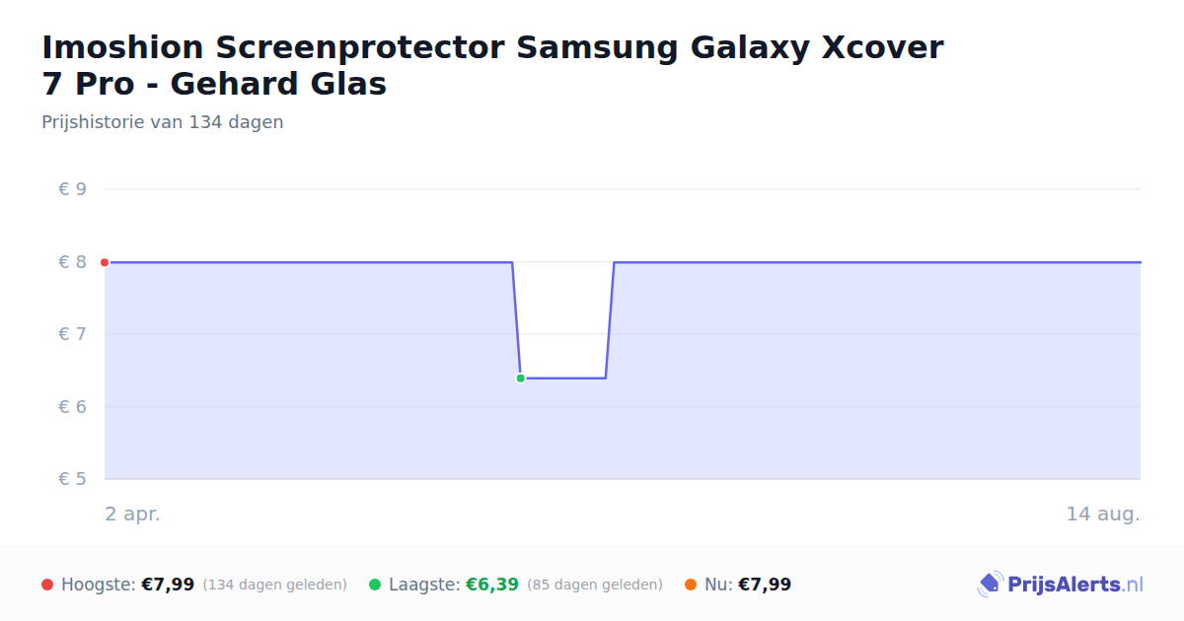The width and height of the screenshot is (1184, 621).
Task: Click the € 8 axis label
Action: click(x=72, y=262)
